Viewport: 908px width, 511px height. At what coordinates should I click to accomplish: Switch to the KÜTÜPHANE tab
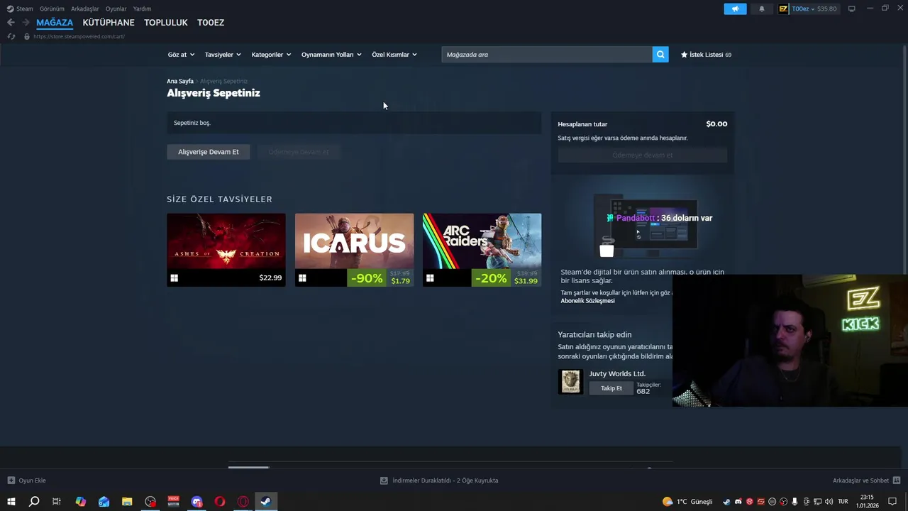coord(109,23)
